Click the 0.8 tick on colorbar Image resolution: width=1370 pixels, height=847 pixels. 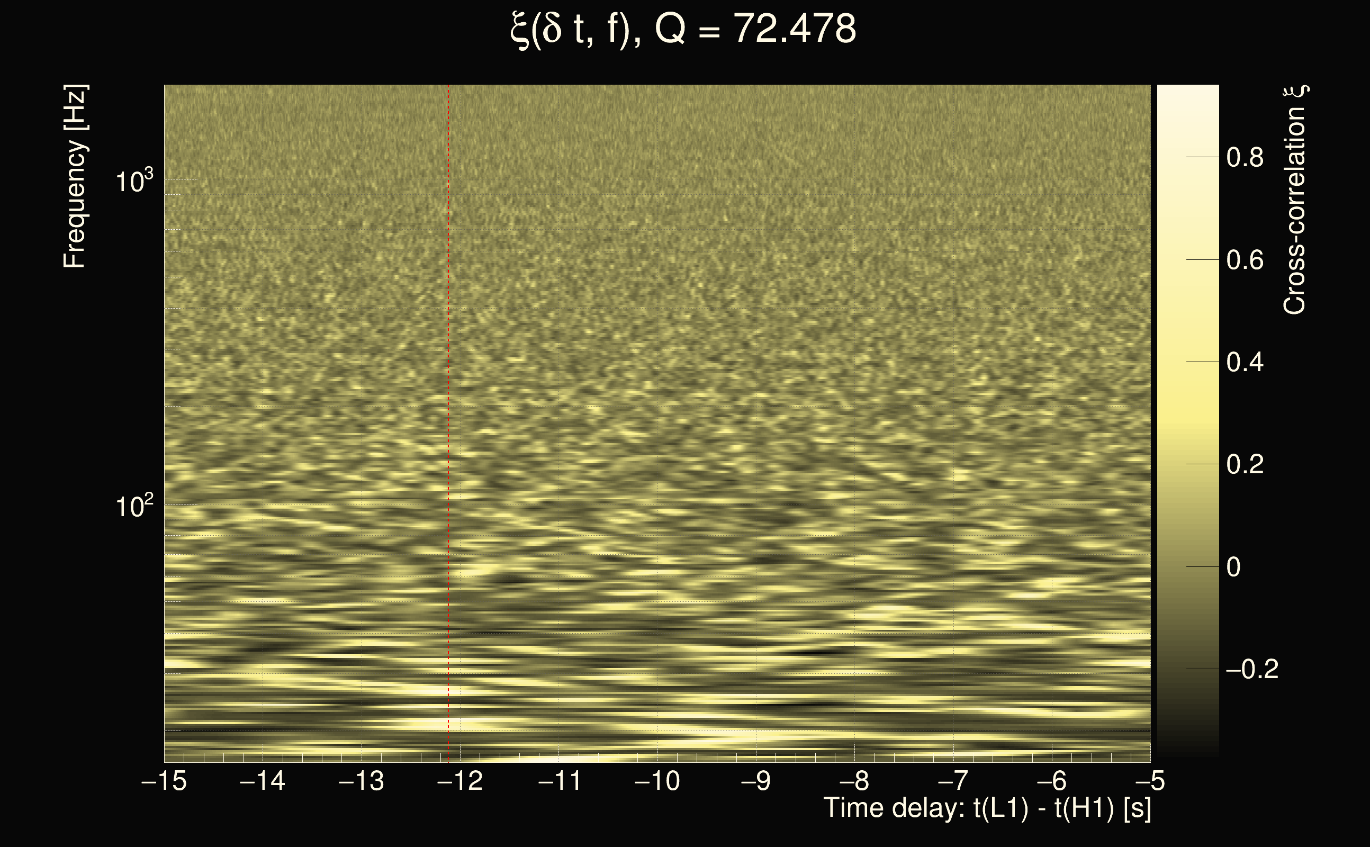1245,157
